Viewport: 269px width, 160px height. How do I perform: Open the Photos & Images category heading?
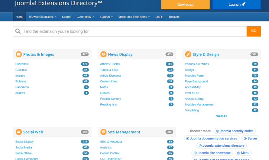(39, 54)
